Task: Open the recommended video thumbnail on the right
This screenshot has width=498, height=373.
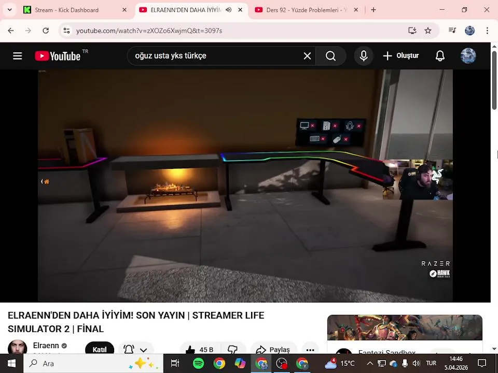Action: pos(405,327)
